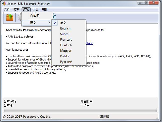Click the open archive folder icon

[x=10, y=17]
